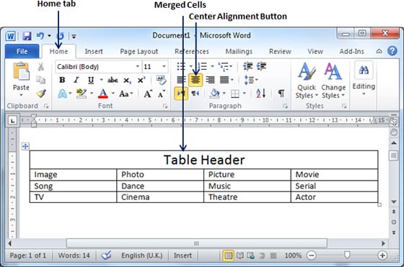Click Clear Formatting icon
This screenshot has height=267, width=404.
click(162, 80)
